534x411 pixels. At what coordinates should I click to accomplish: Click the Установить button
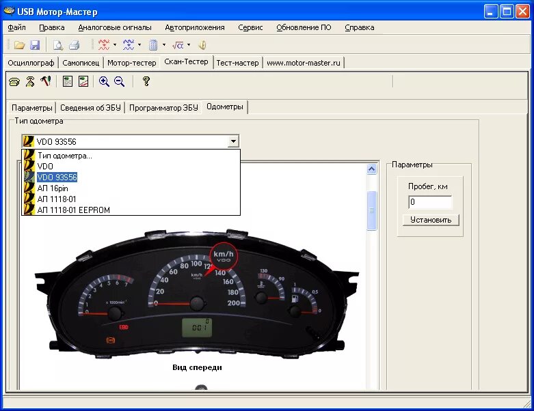[x=431, y=220]
